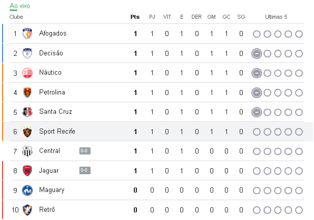Click the Afogados club crest
Screen dimensions: 314x220
click(27, 34)
